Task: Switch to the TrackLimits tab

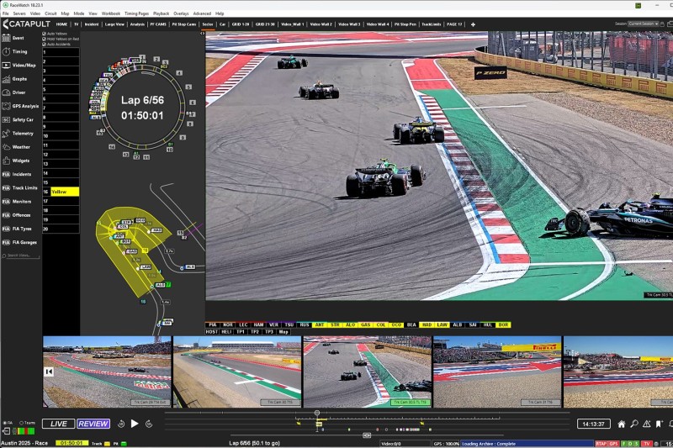Action: (x=431, y=24)
